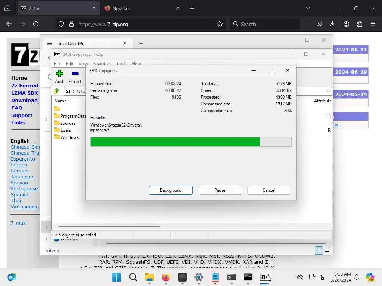
Task: Expand Explorer tree chevron next to Network
Action: (x=46, y=239)
